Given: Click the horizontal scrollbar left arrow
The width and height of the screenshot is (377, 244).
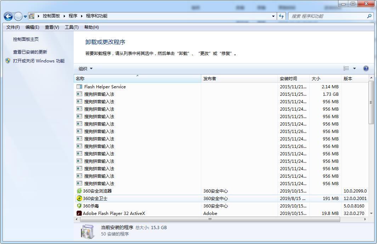Looking at the screenshot, I should 77,219.
